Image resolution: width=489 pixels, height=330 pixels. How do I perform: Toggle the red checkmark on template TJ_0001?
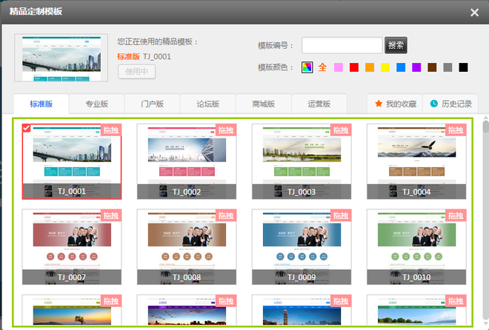pyautogui.click(x=27, y=129)
